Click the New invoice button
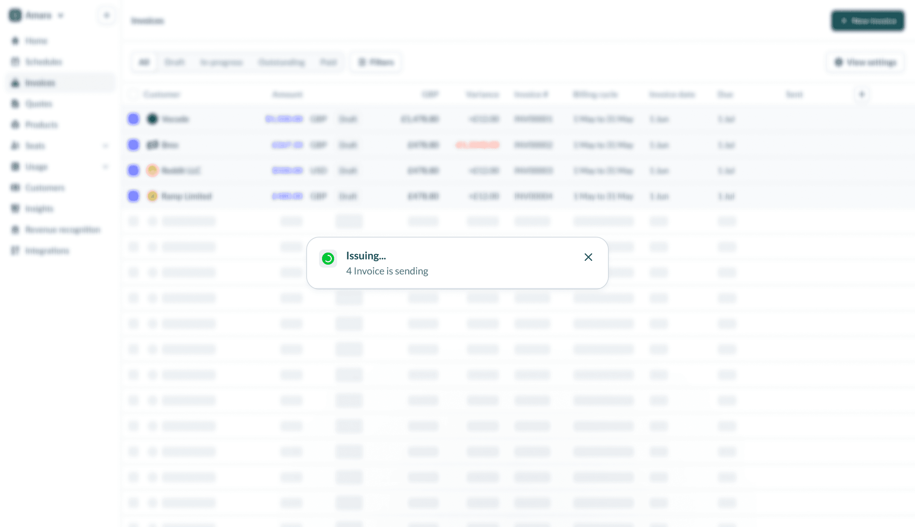Viewport: 915px width, 527px height. pos(868,21)
